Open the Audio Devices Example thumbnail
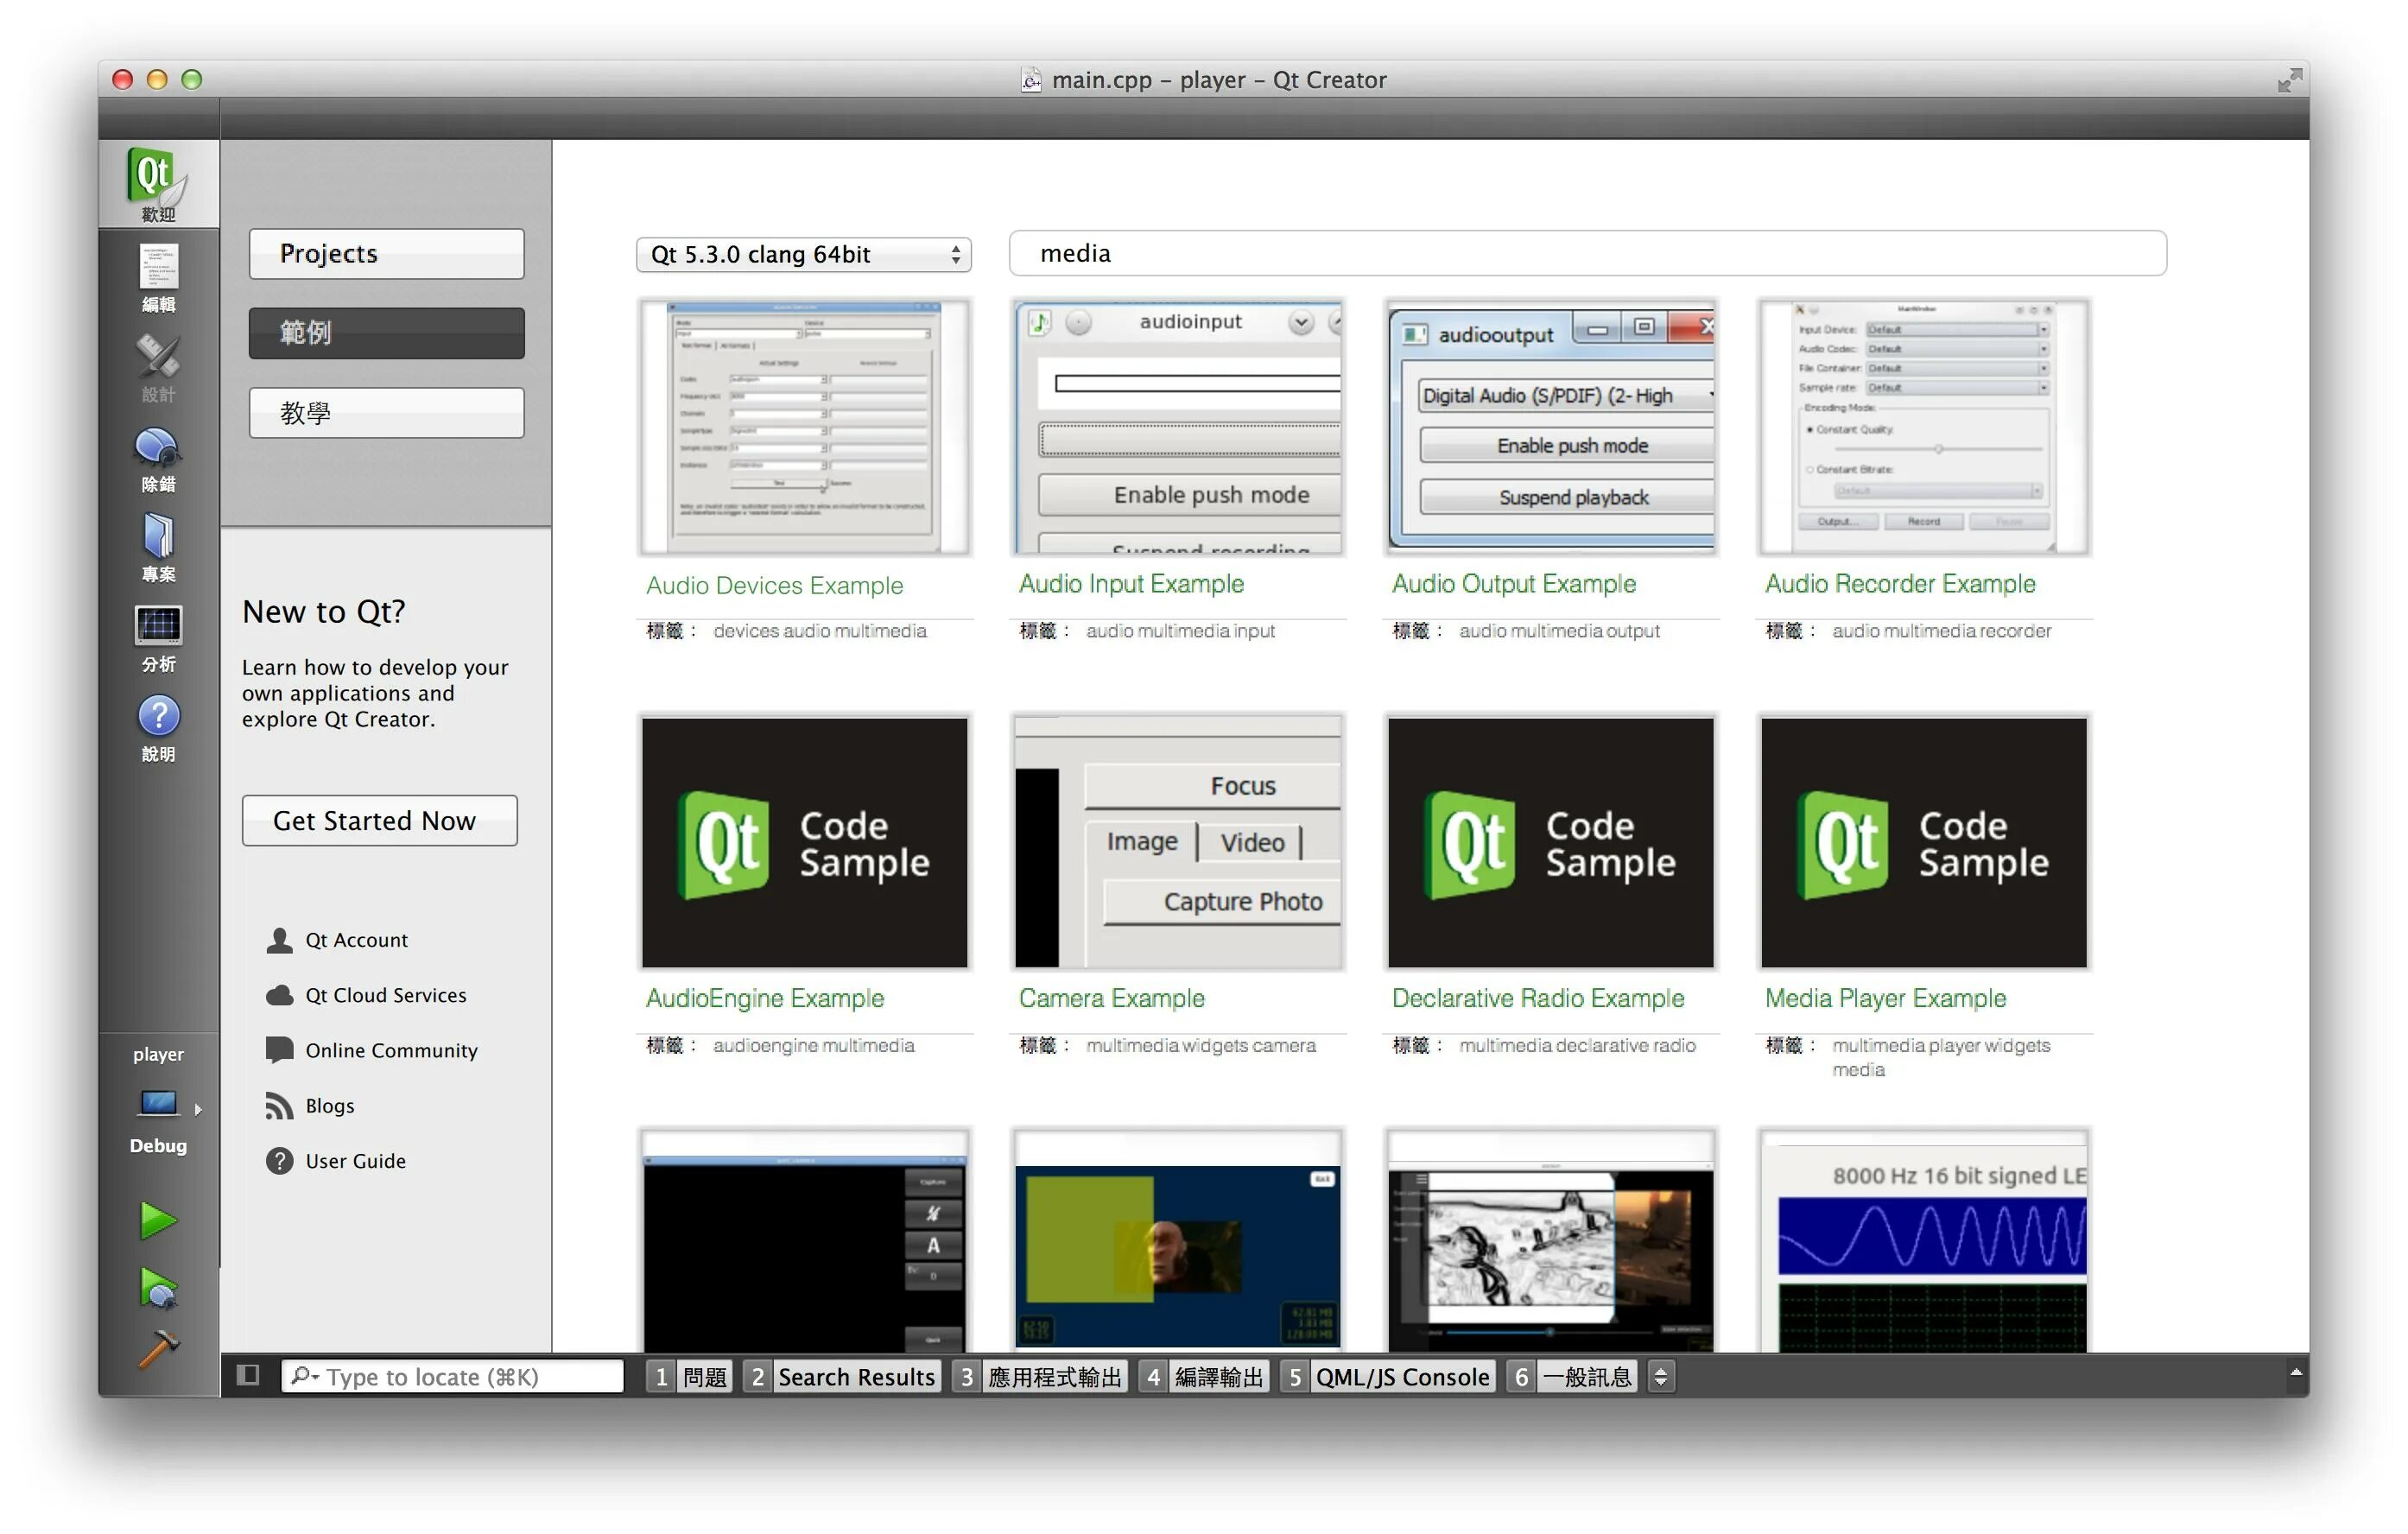The image size is (2408, 1534). pyautogui.click(x=804, y=427)
